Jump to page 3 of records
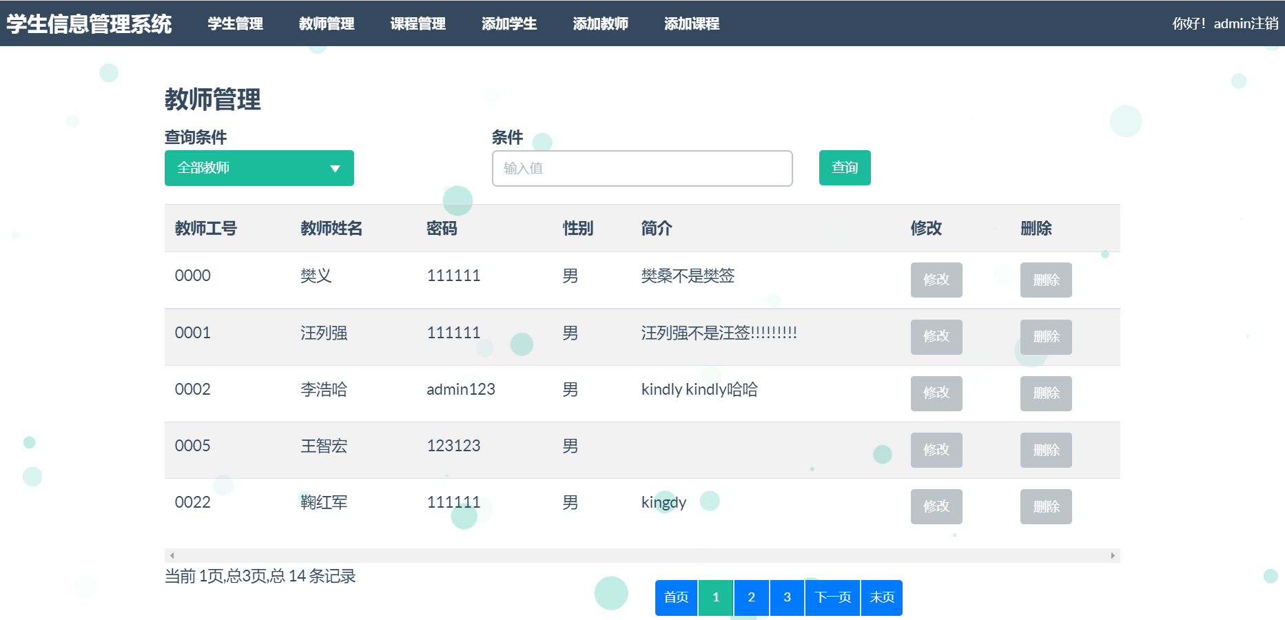Image resolution: width=1285 pixels, height=620 pixels. click(787, 597)
